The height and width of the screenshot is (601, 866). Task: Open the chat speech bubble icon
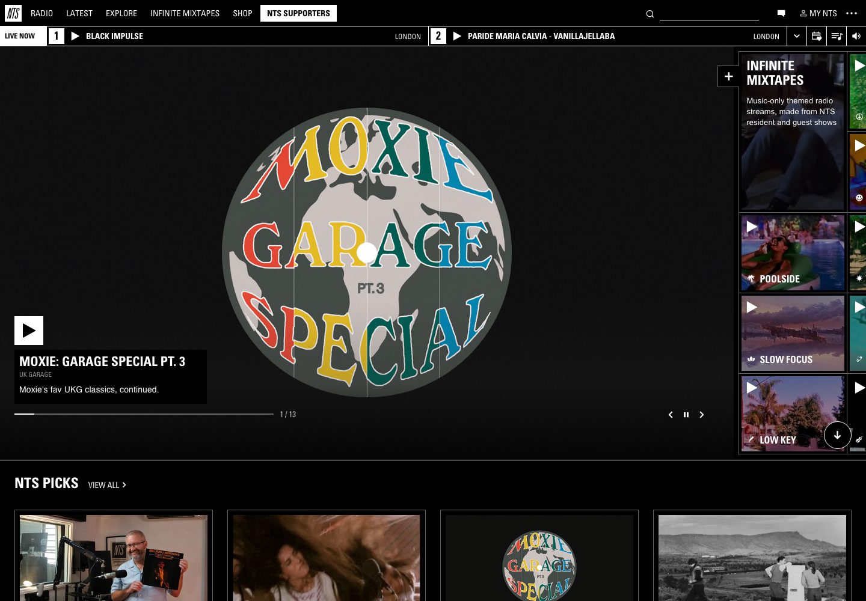[x=781, y=13]
